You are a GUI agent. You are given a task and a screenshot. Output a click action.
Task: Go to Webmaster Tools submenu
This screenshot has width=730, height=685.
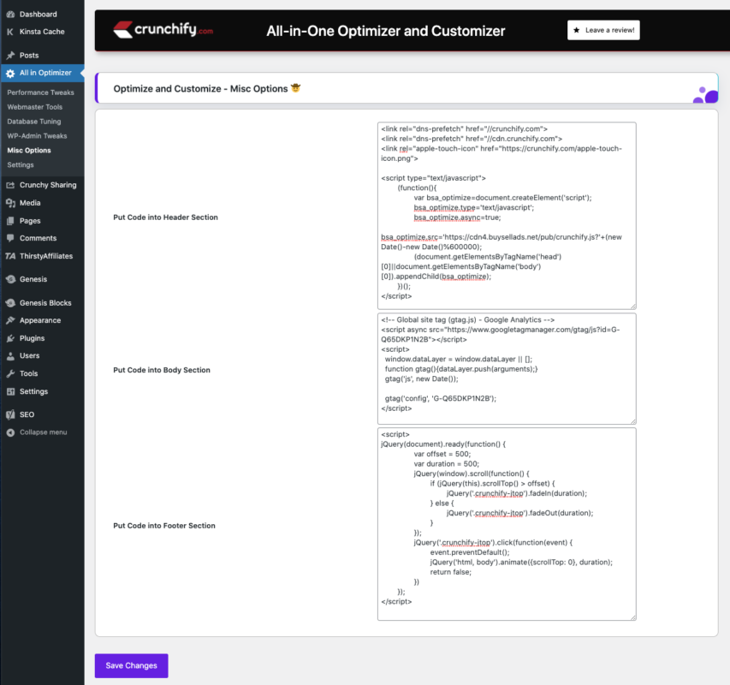35,107
